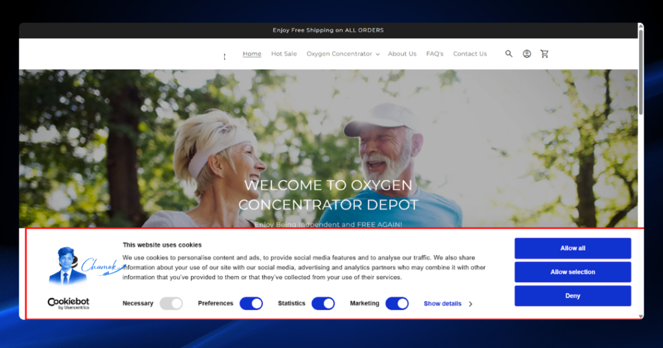663x348 pixels.
Task: Open the FAQ's page
Action: [x=434, y=54]
